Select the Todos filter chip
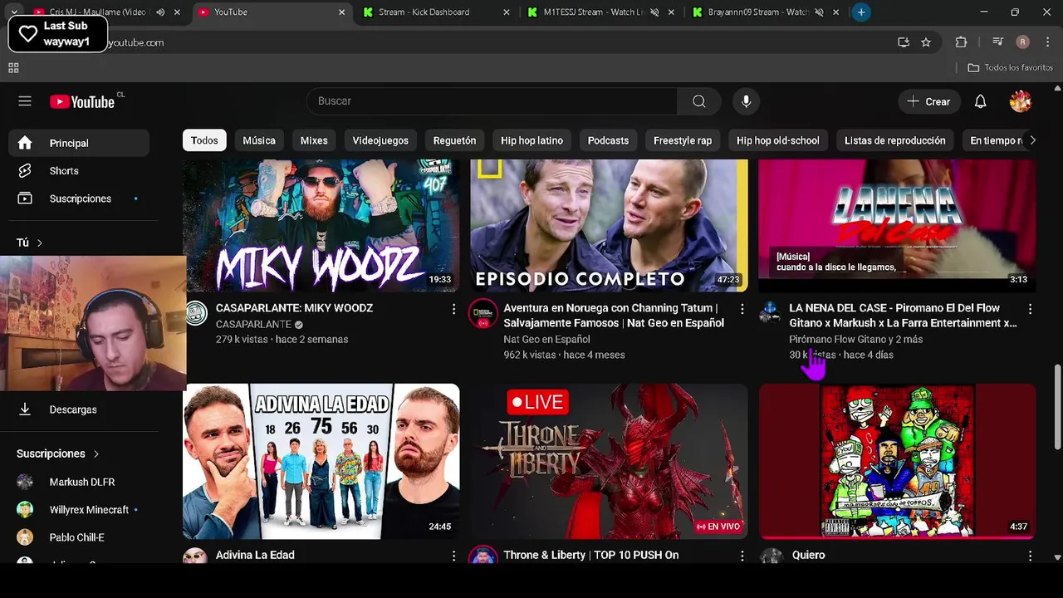 click(x=204, y=140)
